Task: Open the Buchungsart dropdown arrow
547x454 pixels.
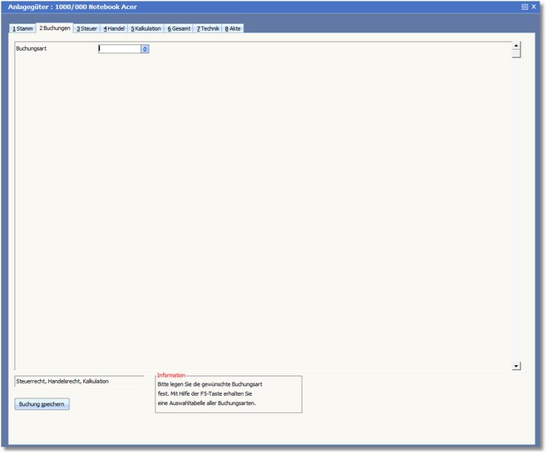Action: point(145,49)
